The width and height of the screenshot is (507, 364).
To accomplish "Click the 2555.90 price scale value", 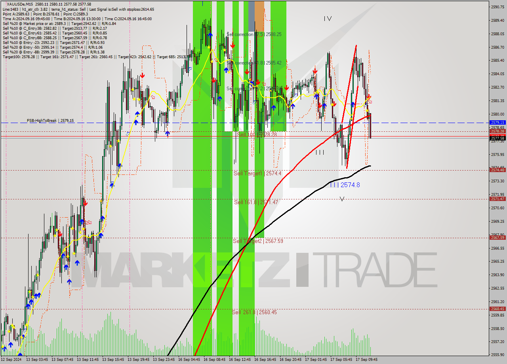I will point(497,355).
